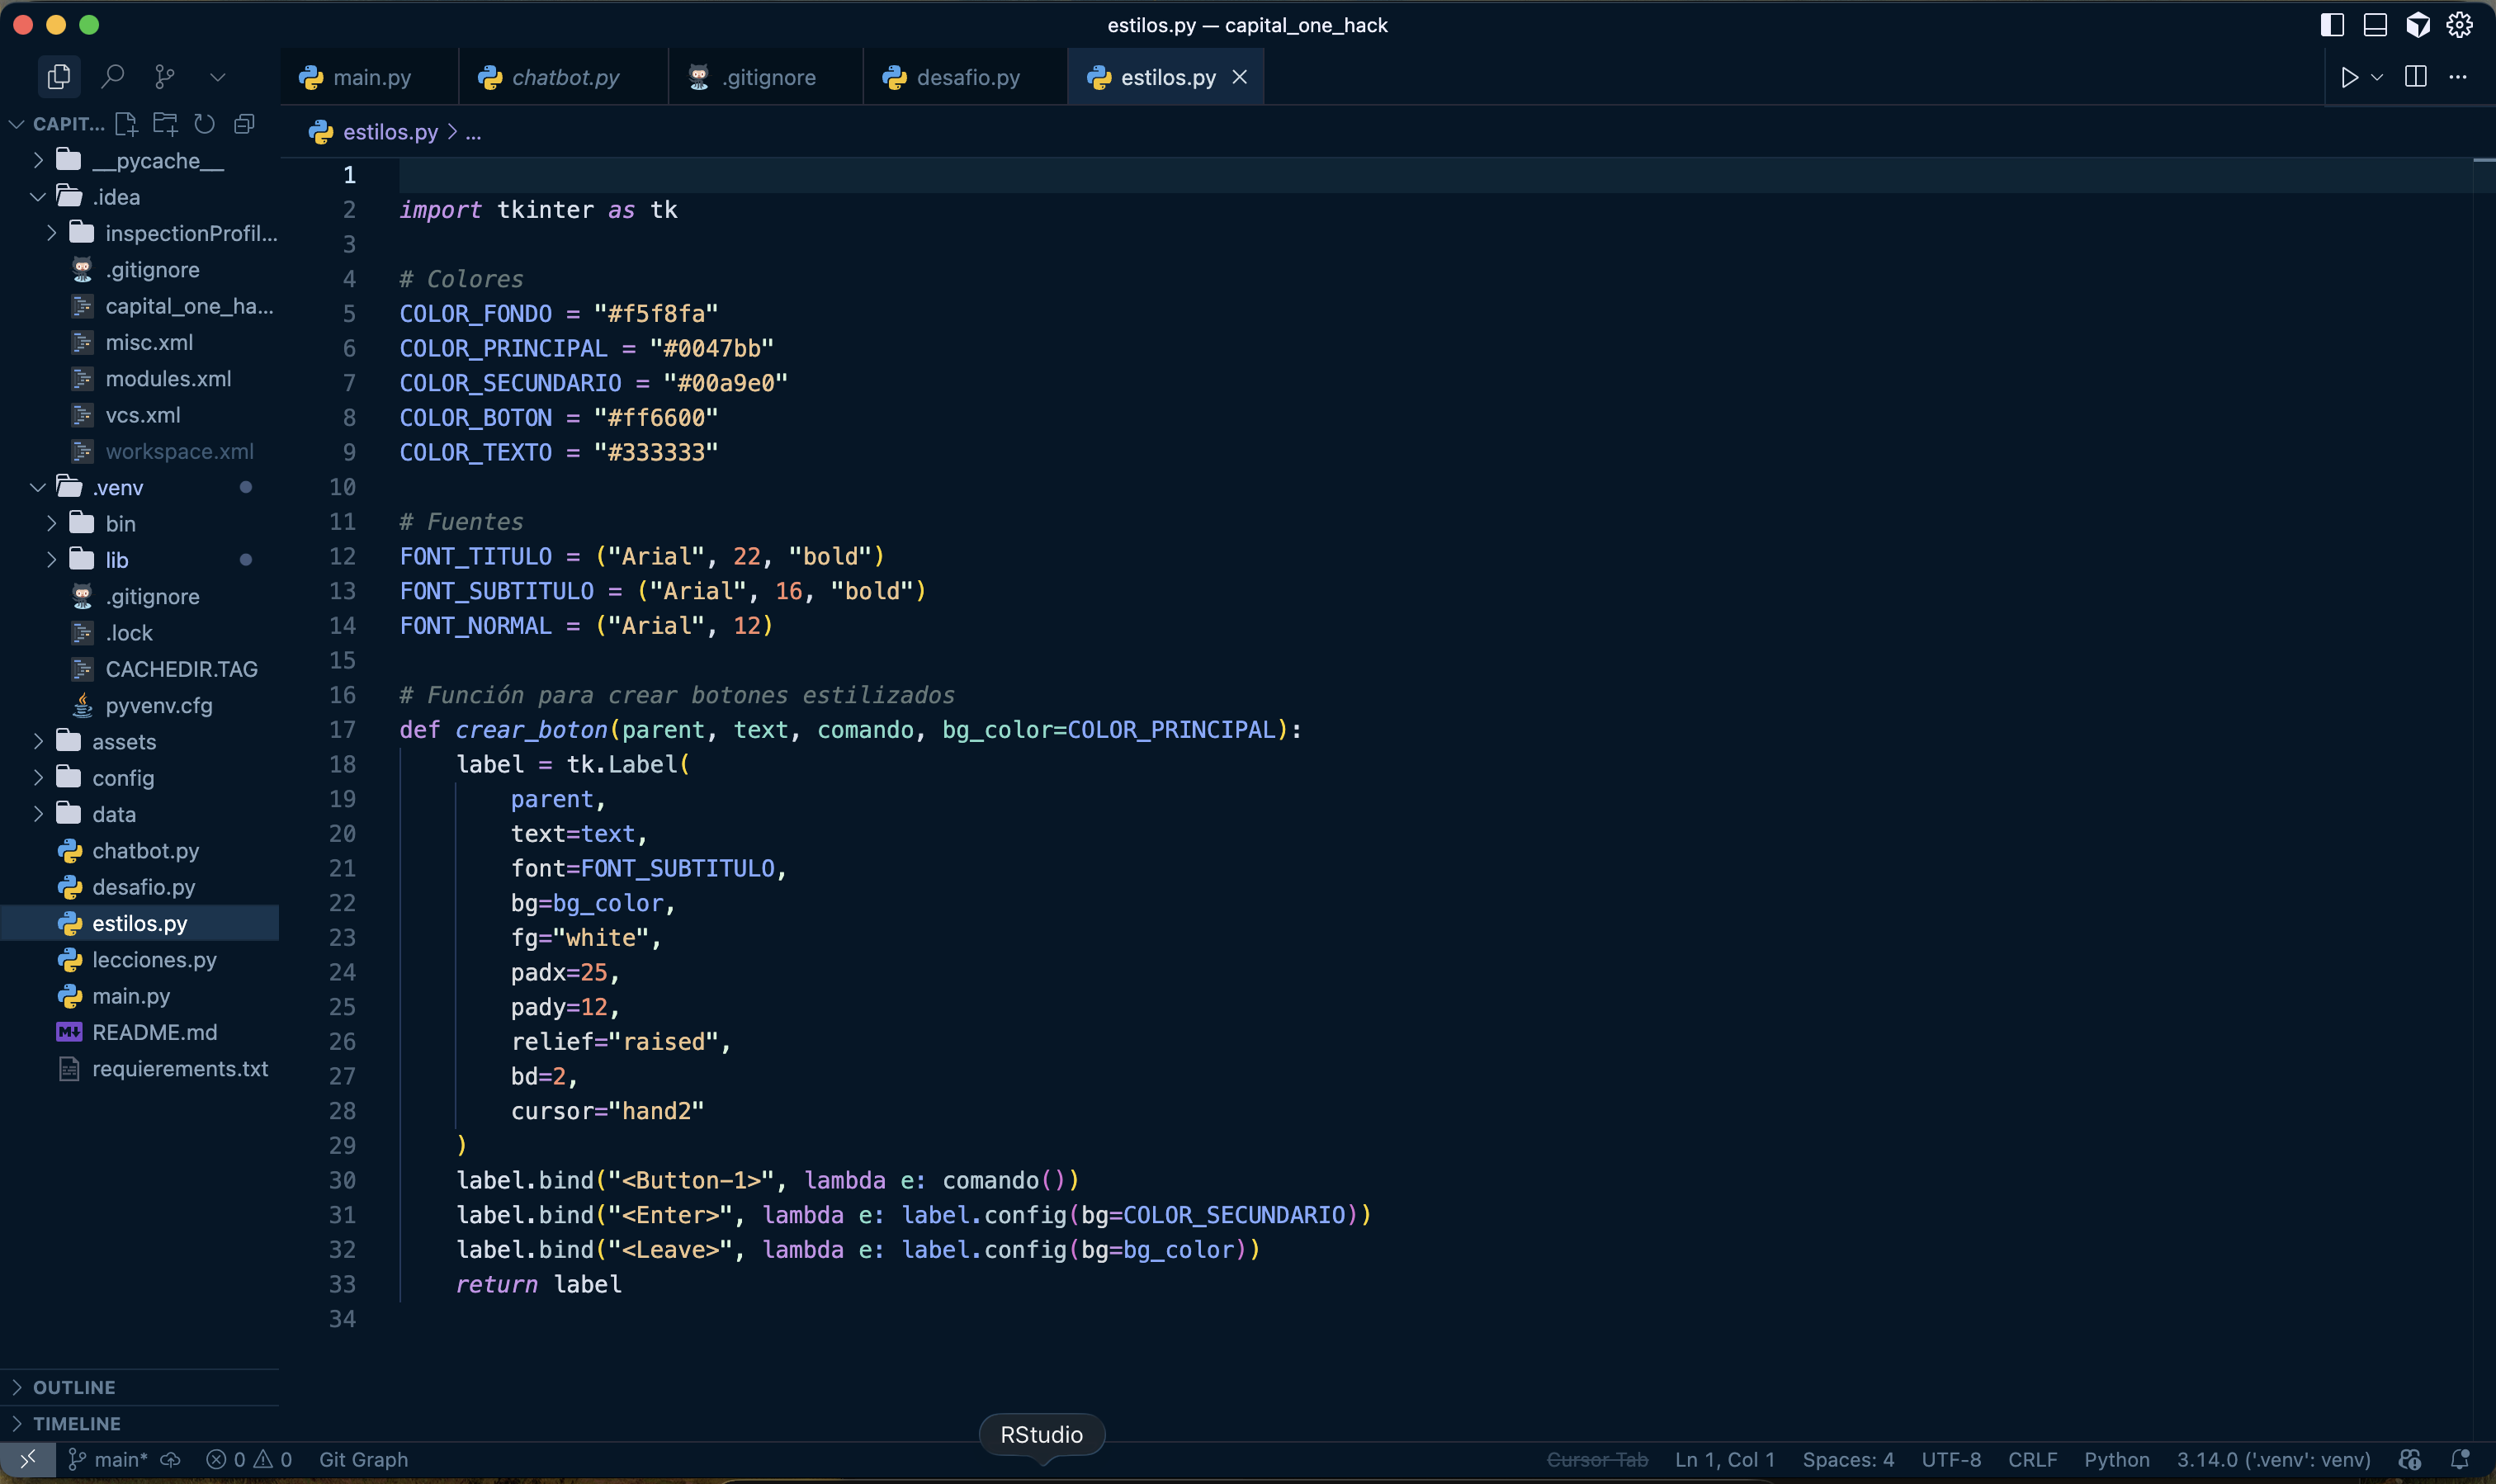Open the Source Control view icon
Image resolution: width=2496 pixels, height=1484 pixels.
[x=165, y=76]
